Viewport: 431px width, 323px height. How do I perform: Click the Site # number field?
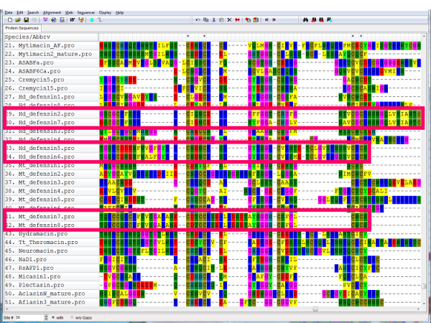point(29,317)
